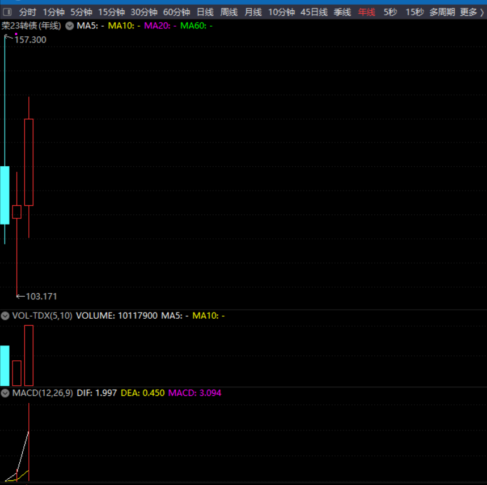Select the 15分钟 period tab
Viewport: 487px width, 485px height.
click(111, 12)
